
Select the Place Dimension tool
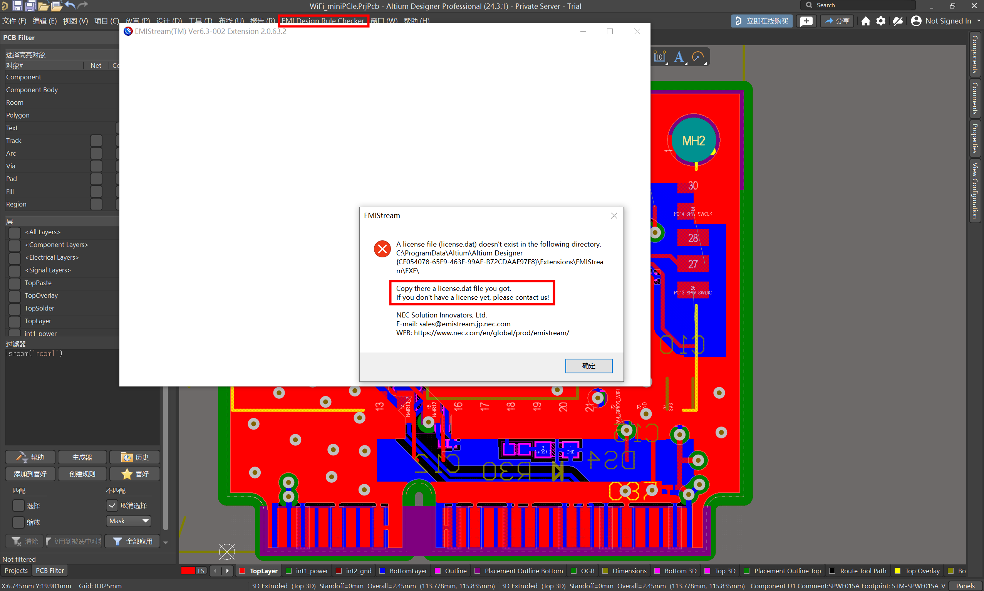[660, 57]
